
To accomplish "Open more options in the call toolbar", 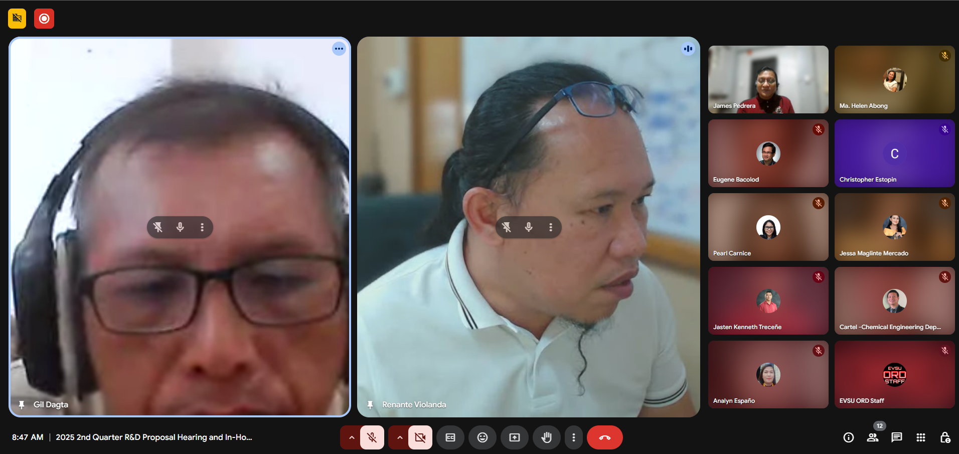I will [574, 437].
